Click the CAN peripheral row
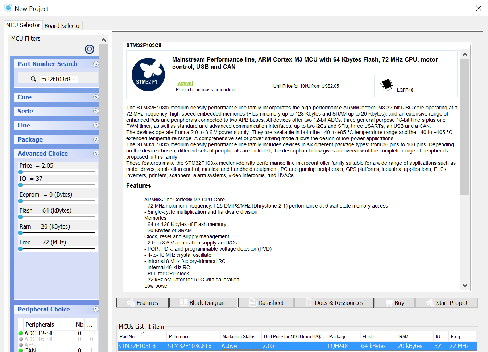The width and height of the screenshot is (488, 352). [x=57, y=350]
